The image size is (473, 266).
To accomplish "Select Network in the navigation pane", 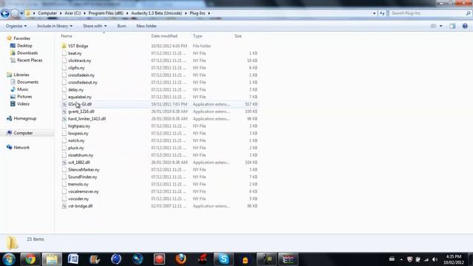I will (21, 147).
